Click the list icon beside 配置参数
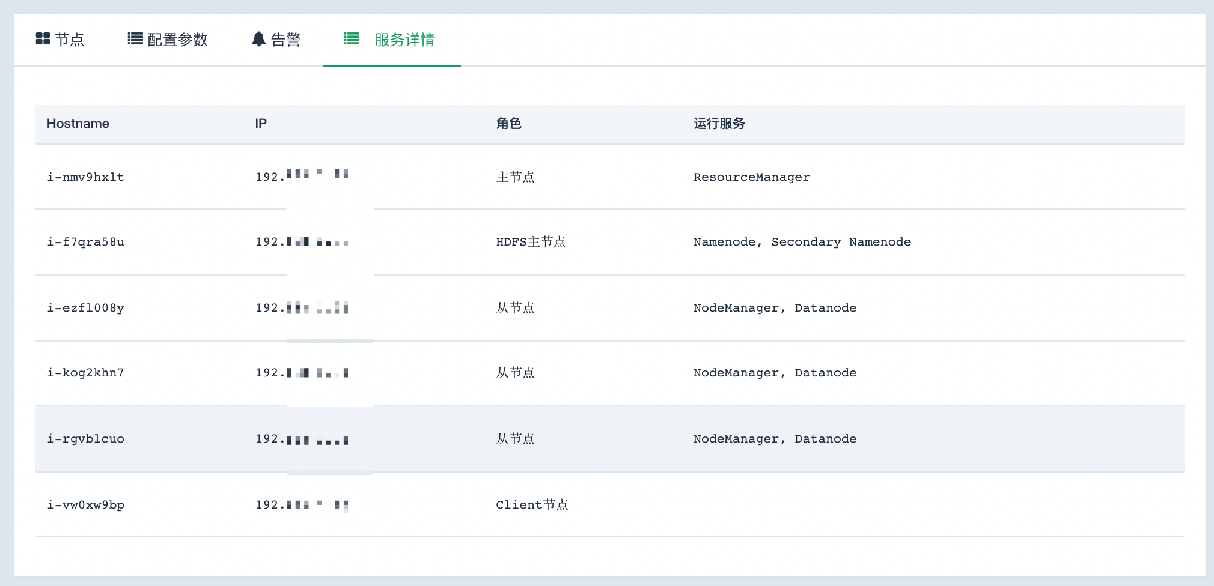This screenshot has height=586, width=1214. pos(135,39)
